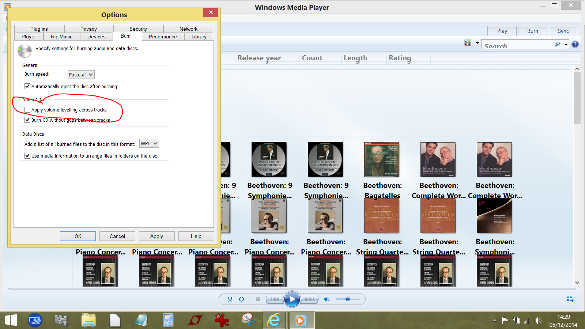Viewport: 585px width, 329px height.
Task: Open the Help question mark icon
Action: pyautogui.click(x=575, y=44)
